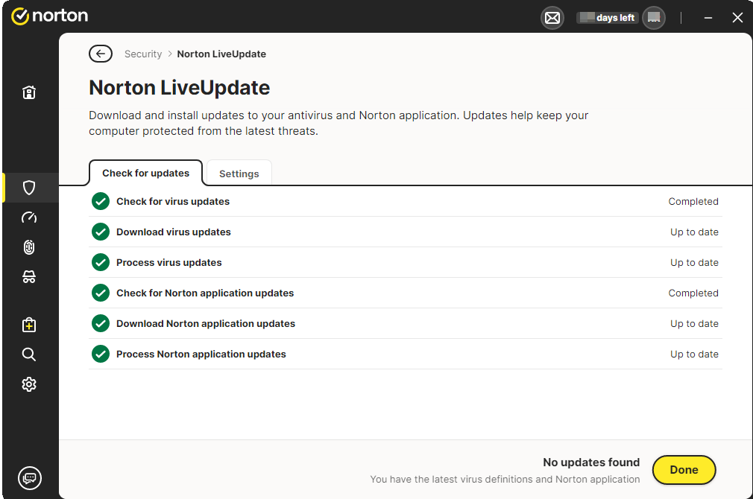753x499 pixels.
Task: Open the Security shield sidebar icon
Action: coord(29,188)
